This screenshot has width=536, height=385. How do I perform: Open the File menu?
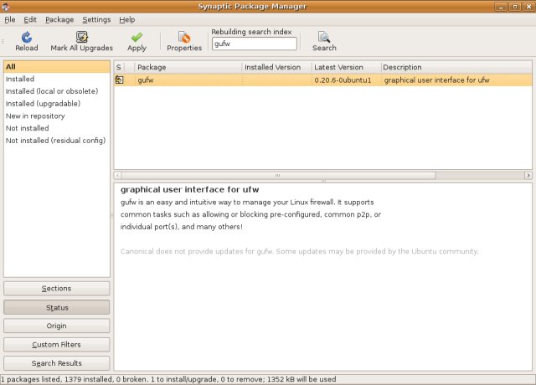pyautogui.click(x=10, y=19)
